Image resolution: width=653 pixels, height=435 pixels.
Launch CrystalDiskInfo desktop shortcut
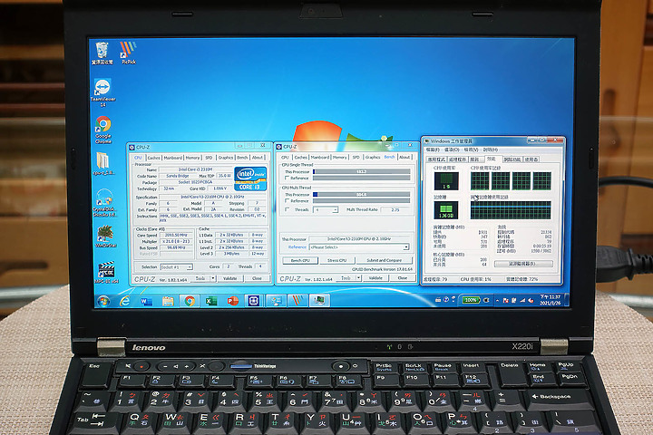pyautogui.click(x=104, y=202)
